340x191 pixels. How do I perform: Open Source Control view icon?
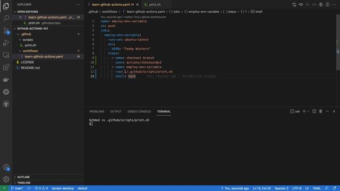point(6,31)
